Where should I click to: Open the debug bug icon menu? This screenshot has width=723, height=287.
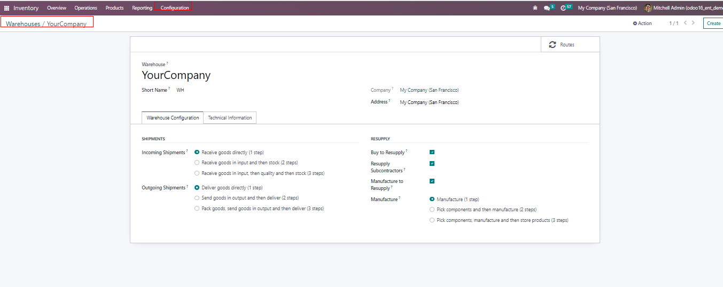[x=535, y=8]
